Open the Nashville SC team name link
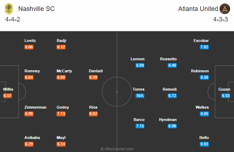 (x=36, y=9)
